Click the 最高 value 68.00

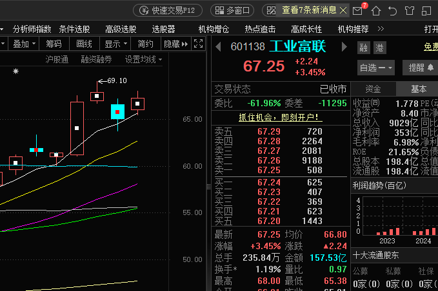tap(269, 281)
